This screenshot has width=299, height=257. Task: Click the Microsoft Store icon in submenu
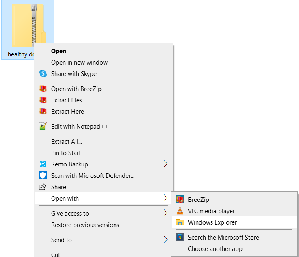click(x=180, y=238)
